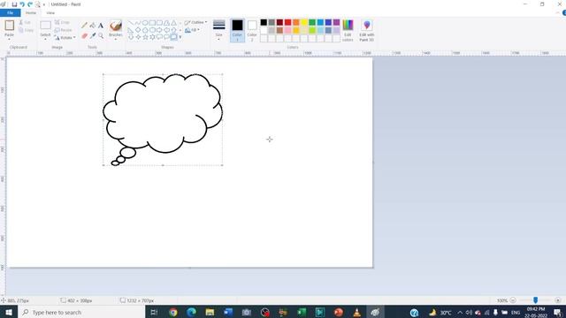Image resolution: width=566 pixels, height=318 pixels.
Task: Expand the Size dropdown arrow
Action: click(x=219, y=39)
